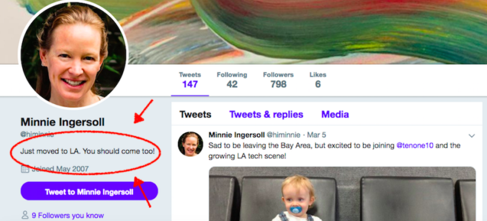Select the Tweets timeline tab
The width and height of the screenshot is (487, 221).
point(195,115)
